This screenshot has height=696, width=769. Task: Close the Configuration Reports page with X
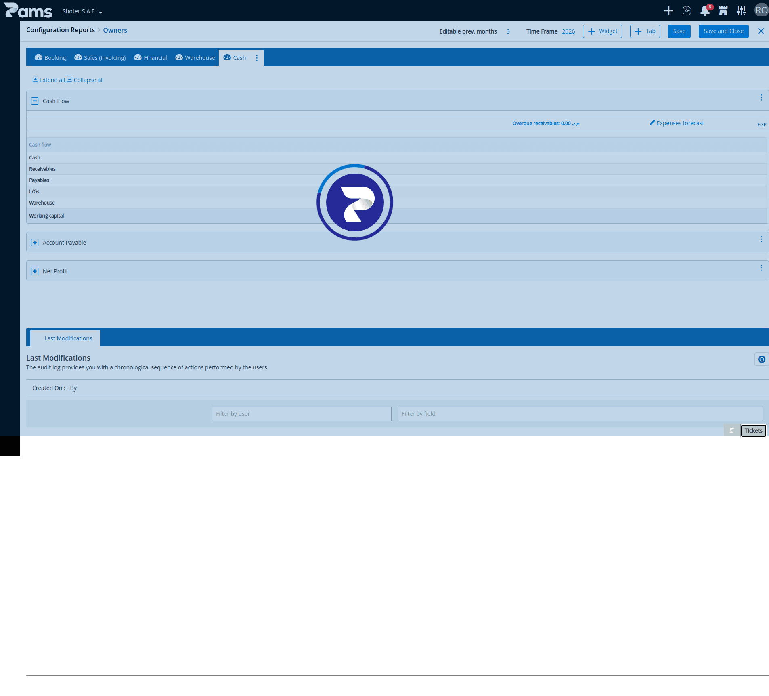point(761,31)
